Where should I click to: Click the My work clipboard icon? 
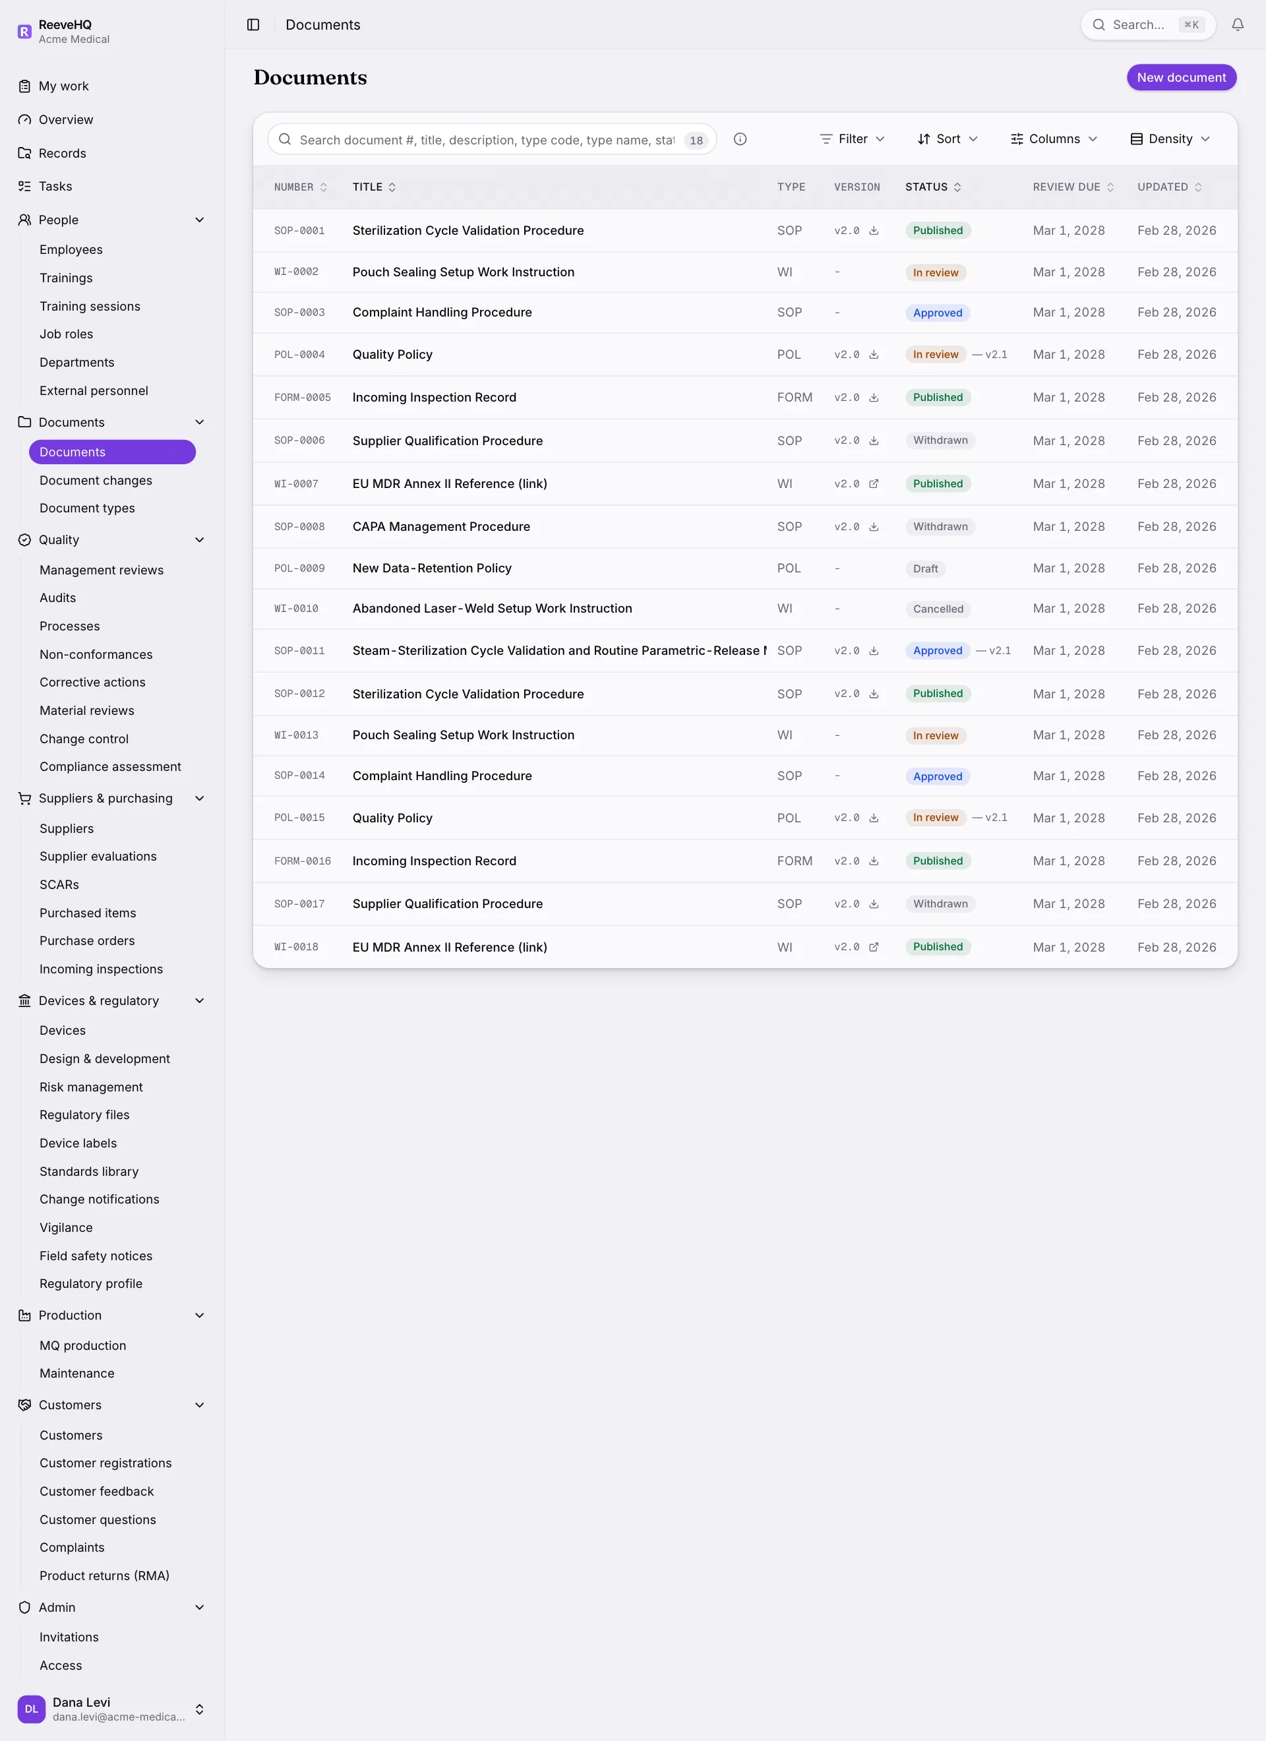[24, 86]
